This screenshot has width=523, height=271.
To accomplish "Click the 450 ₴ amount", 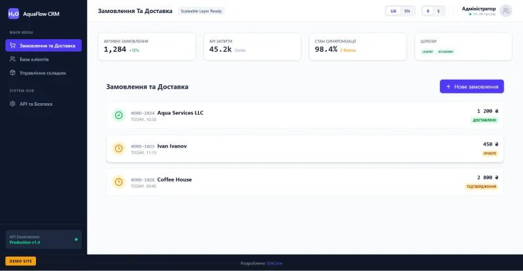I will [491, 144].
